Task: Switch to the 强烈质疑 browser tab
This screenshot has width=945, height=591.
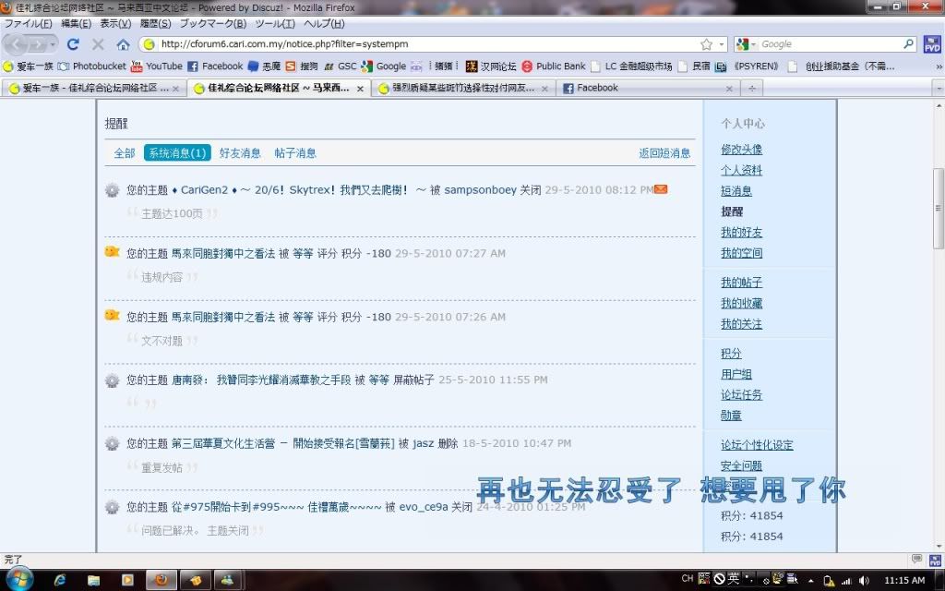Action: click(x=463, y=88)
